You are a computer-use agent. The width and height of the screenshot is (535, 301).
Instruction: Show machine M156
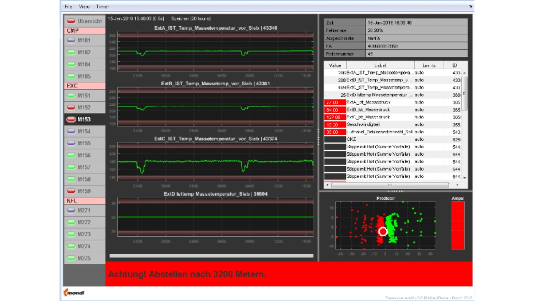click(x=84, y=155)
